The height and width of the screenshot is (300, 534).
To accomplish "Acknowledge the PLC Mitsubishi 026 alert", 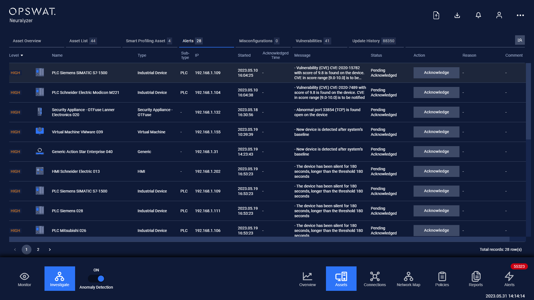I will point(436,230).
